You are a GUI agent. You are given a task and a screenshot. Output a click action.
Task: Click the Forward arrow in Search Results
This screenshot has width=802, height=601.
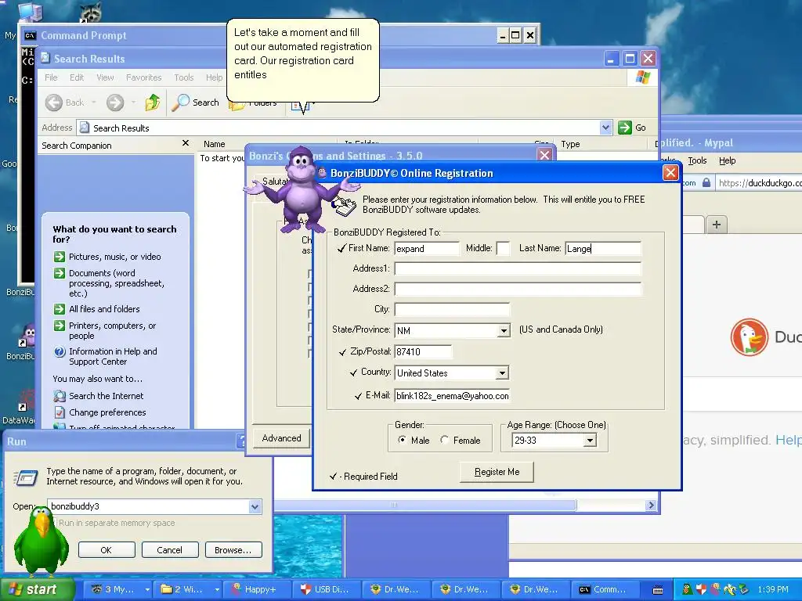115,103
